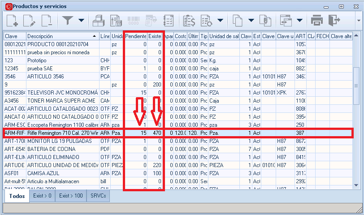Click the Clave column header
This screenshot has height=215, width=364.
[x=14, y=36]
